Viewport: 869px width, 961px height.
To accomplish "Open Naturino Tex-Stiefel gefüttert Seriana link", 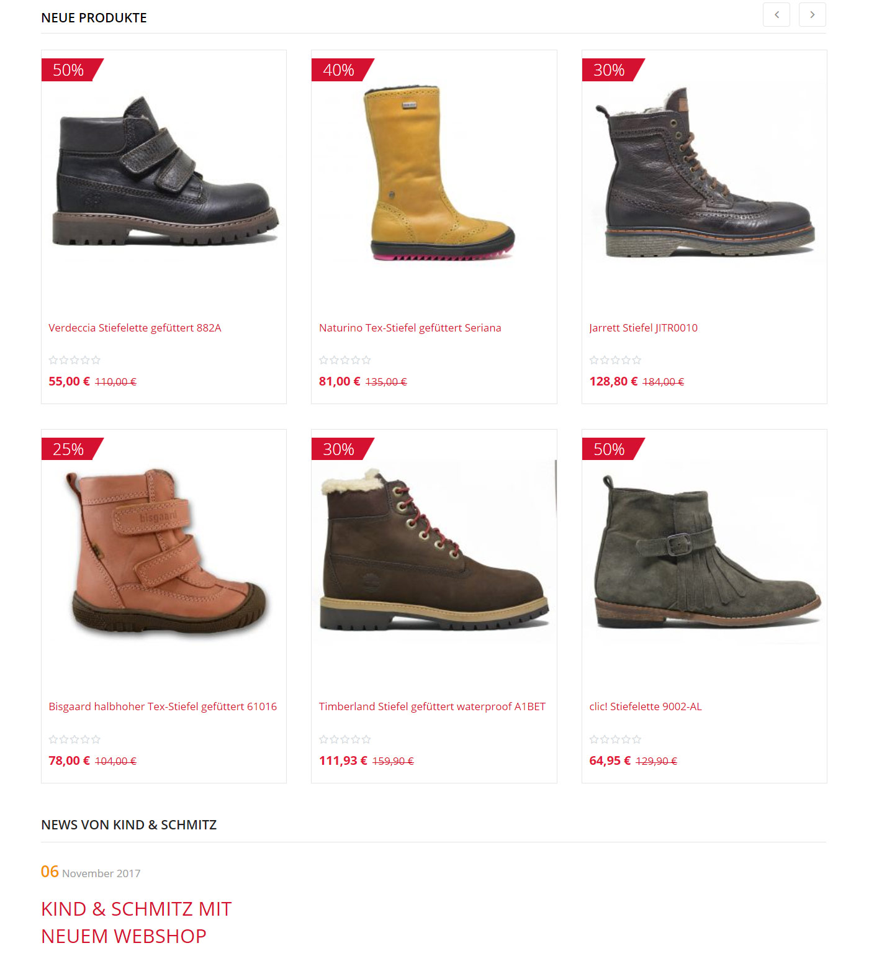I will tap(410, 328).
